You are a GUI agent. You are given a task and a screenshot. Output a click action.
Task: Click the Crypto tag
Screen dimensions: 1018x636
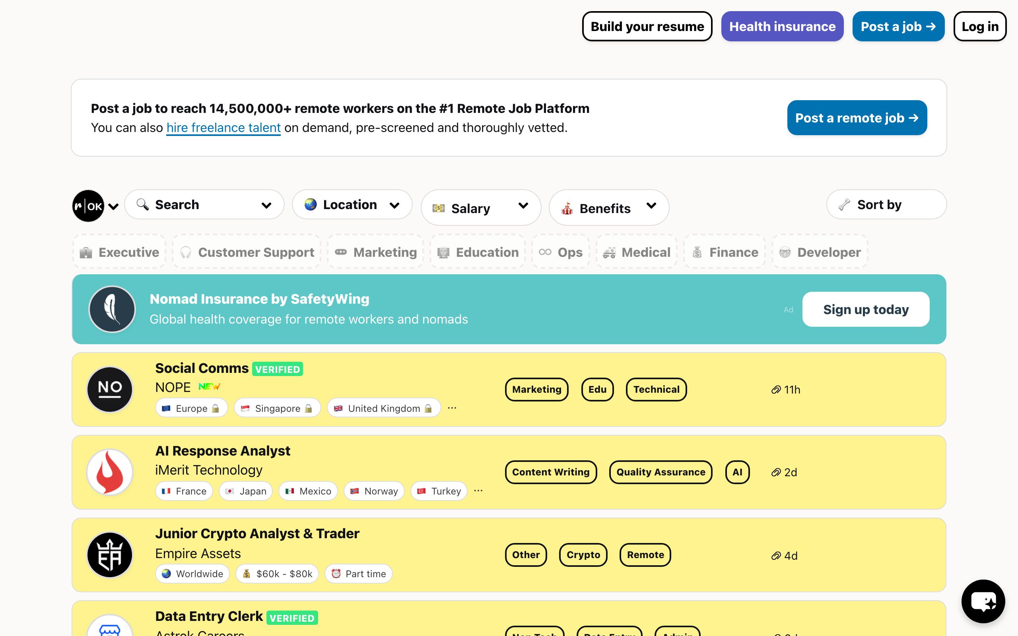click(583, 555)
